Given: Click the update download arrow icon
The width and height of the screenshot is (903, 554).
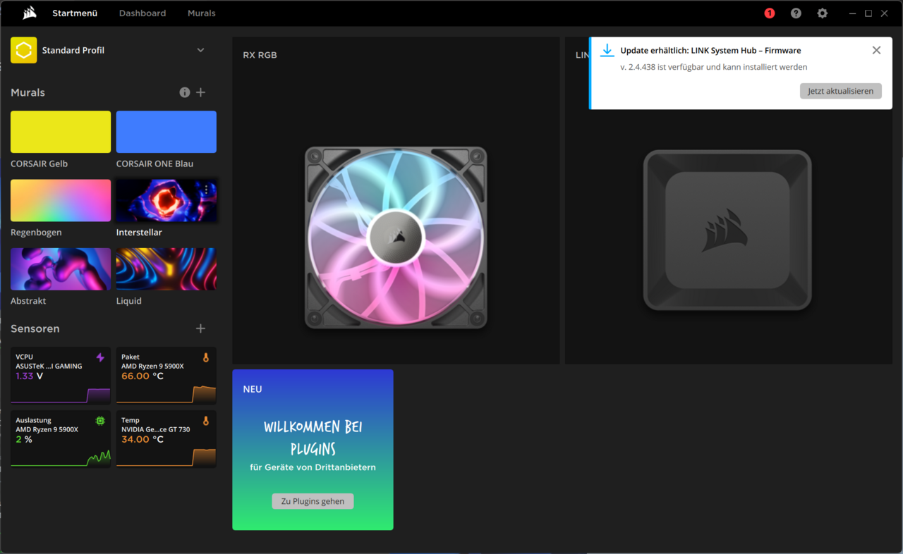Looking at the screenshot, I should (x=607, y=50).
